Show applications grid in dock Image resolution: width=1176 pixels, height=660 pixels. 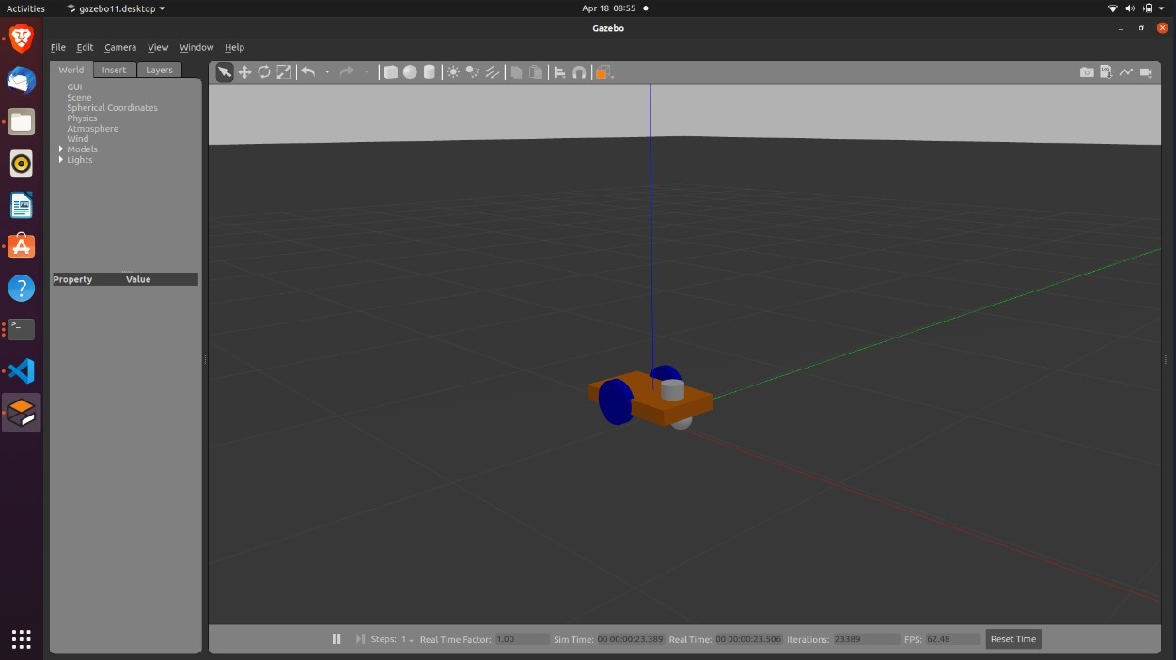coord(22,638)
